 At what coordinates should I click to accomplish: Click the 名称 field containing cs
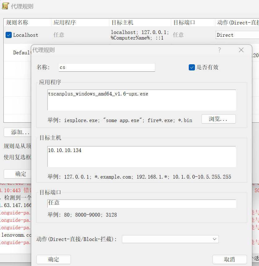point(107,67)
